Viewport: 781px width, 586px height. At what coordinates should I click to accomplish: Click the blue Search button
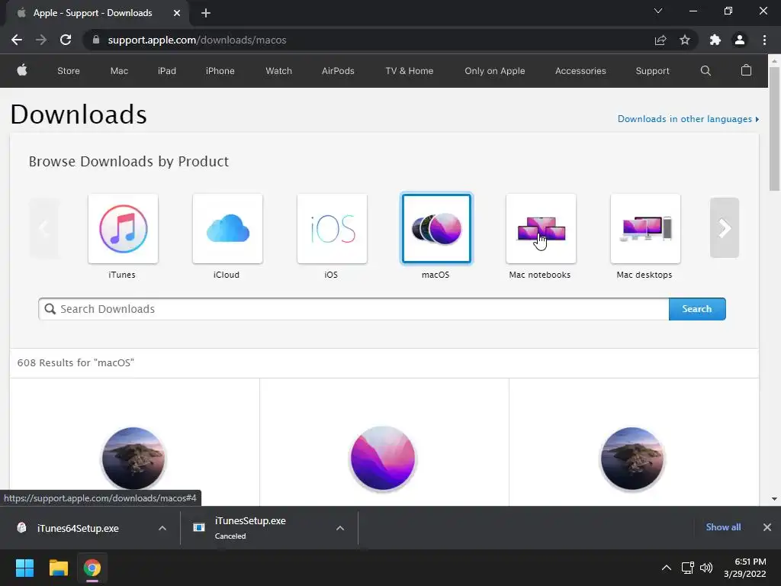[697, 309]
